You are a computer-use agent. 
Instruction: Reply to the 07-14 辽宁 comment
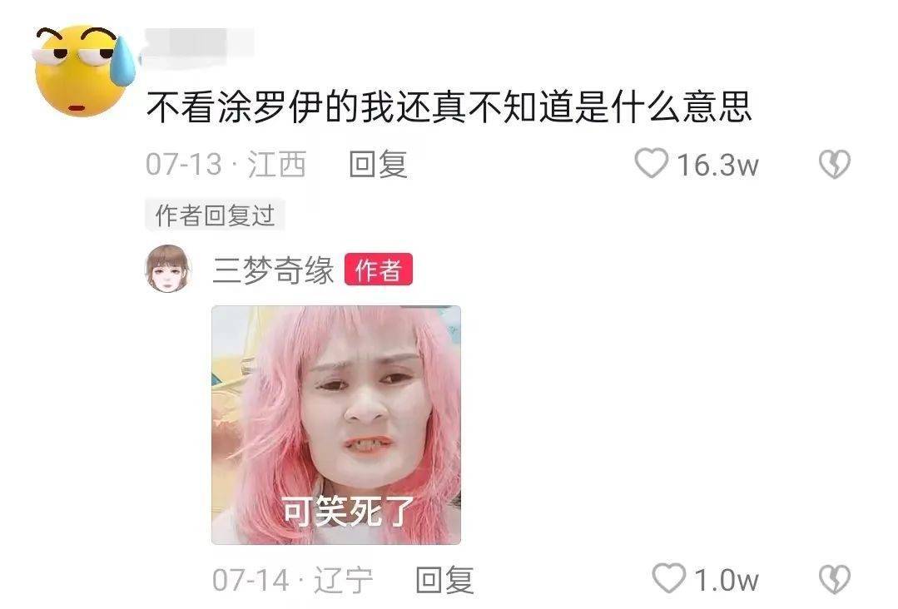coord(444,580)
